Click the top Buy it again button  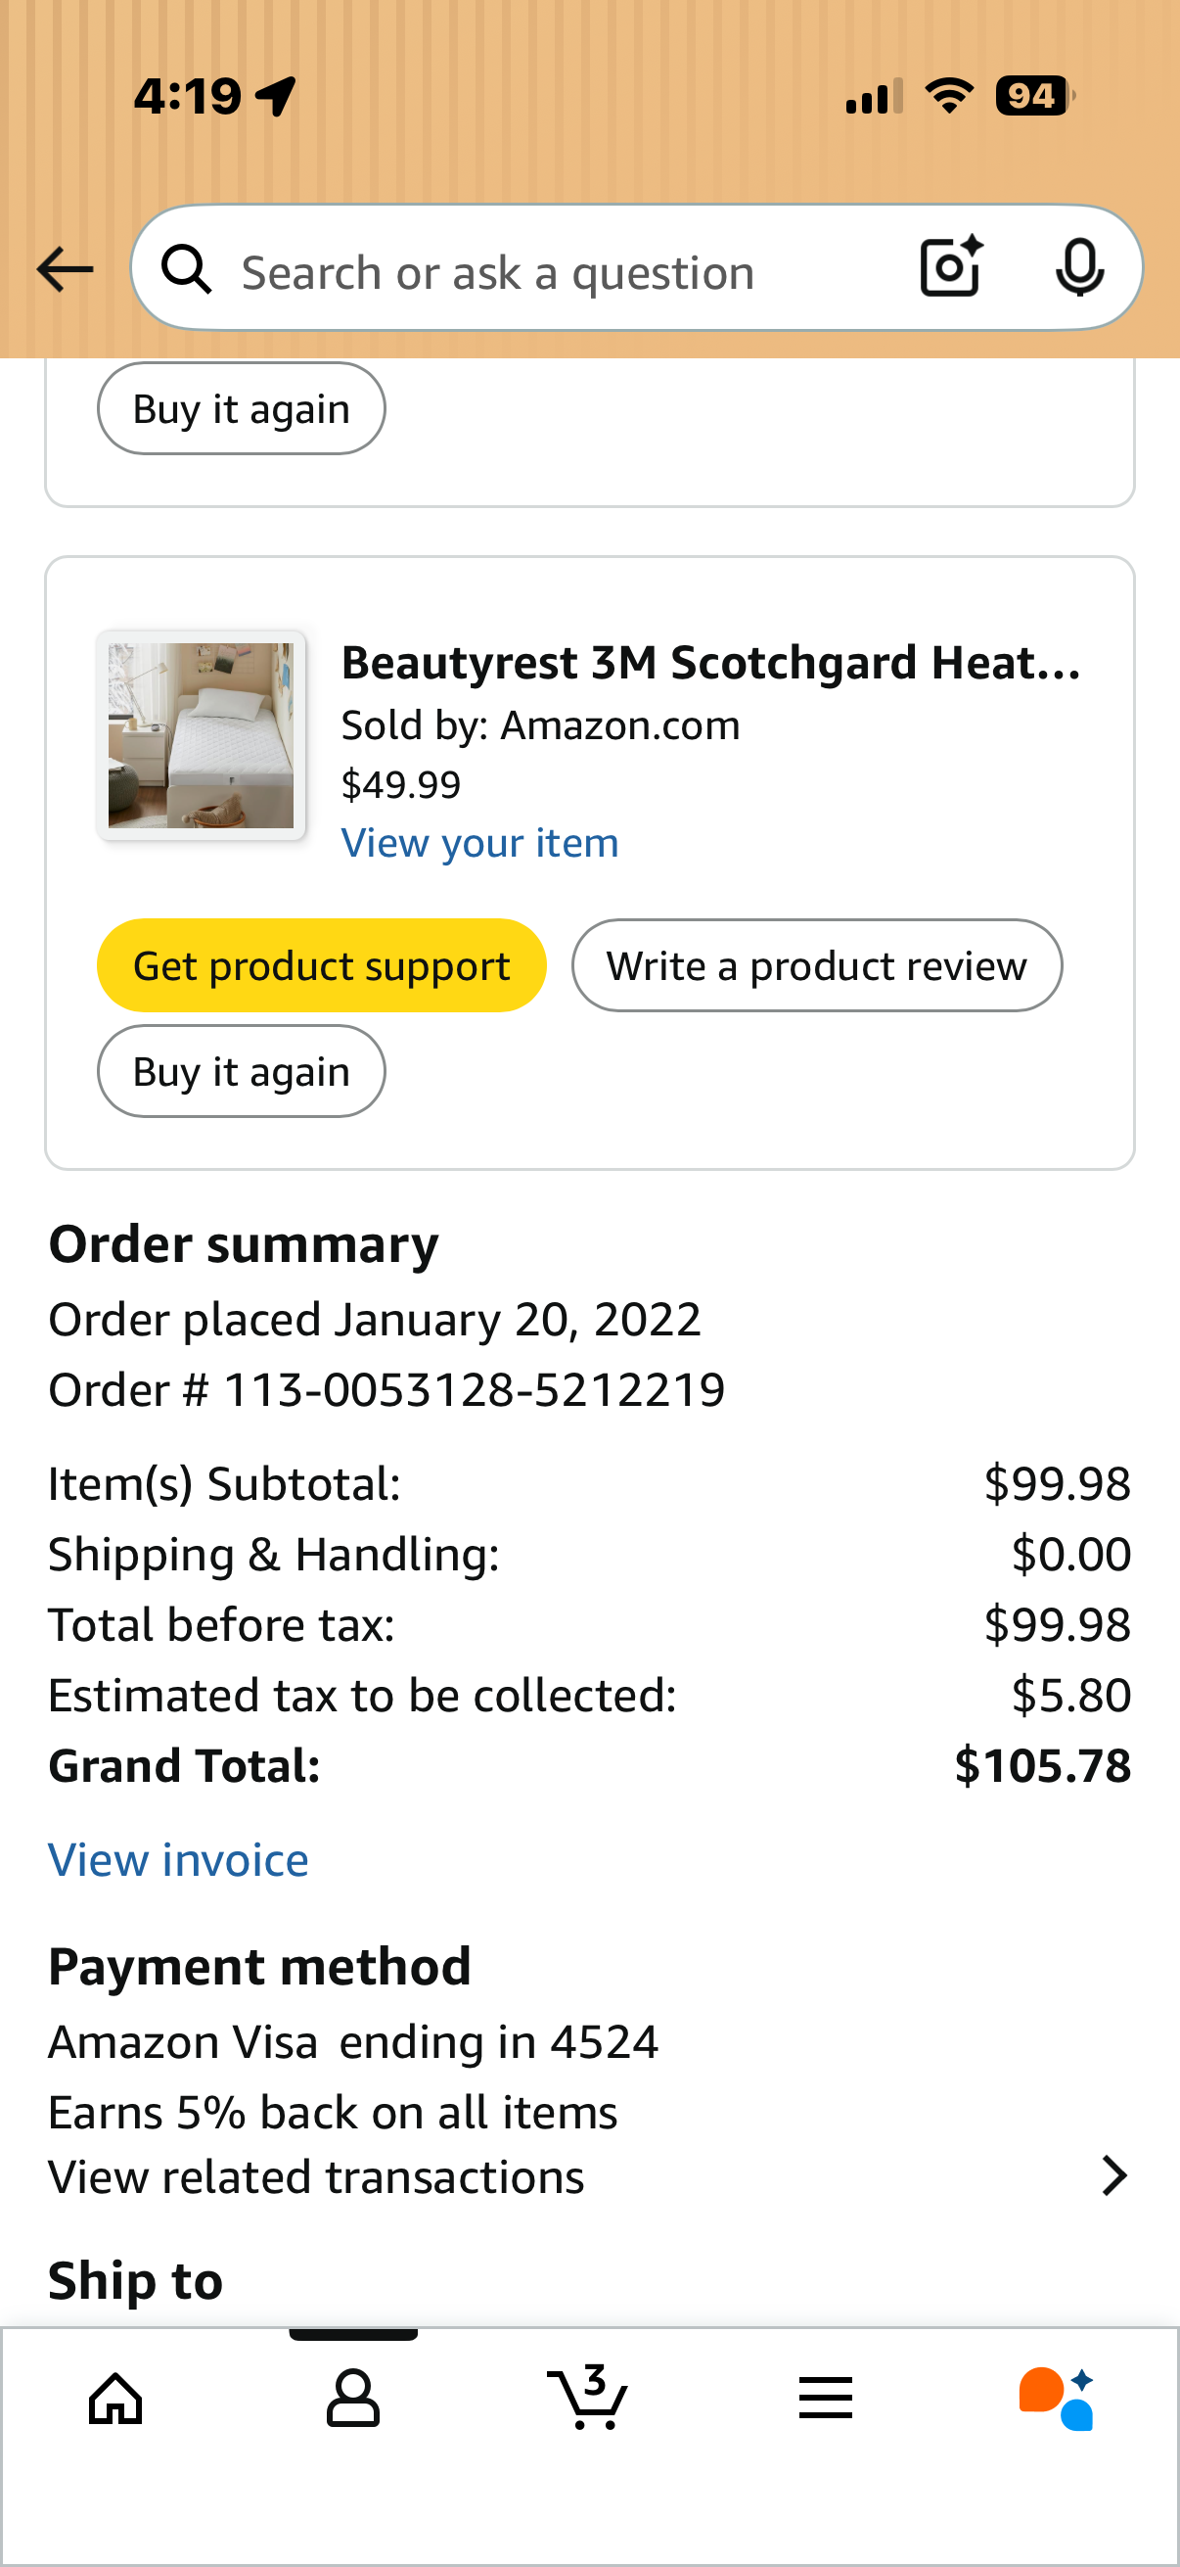(x=241, y=408)
